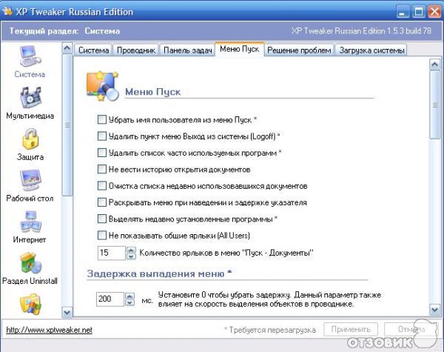Decrease the menu delay milliseconds value
This screenshot has height=352, width=444.
(129, 303)
